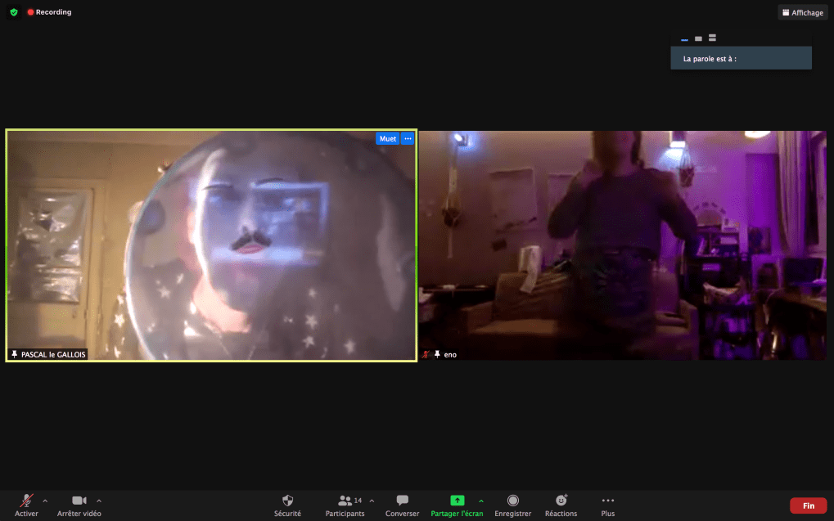This screenshot has height=521, width=834.
Task: Select the eno video tile
Action: (622, 245)
